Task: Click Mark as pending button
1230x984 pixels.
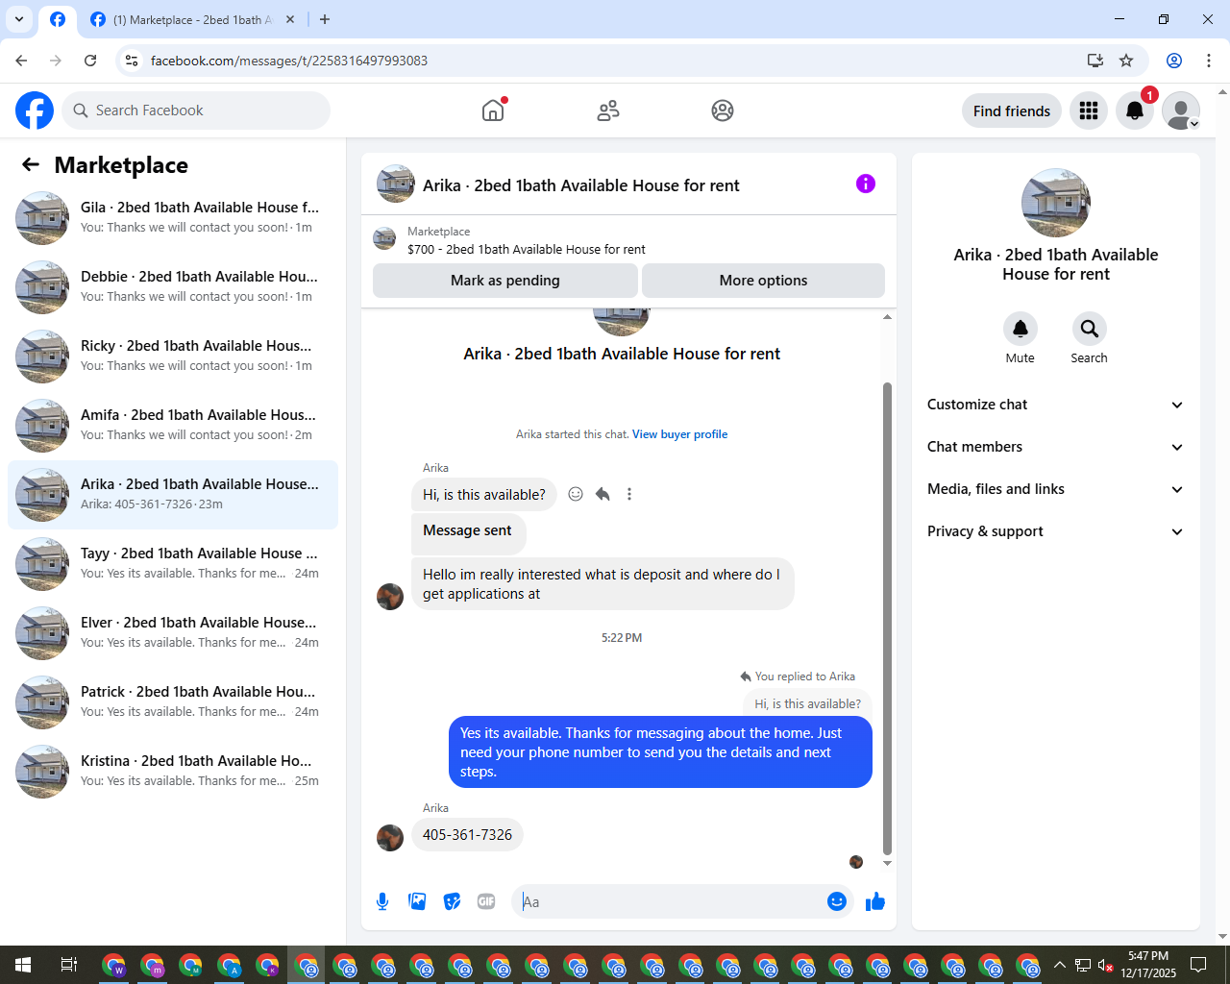Action: point(505,281)
